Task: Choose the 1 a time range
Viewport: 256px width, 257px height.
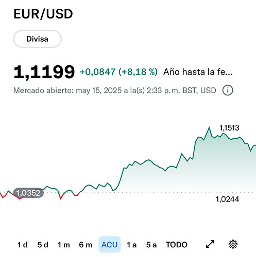Action: tap(132, 245)
